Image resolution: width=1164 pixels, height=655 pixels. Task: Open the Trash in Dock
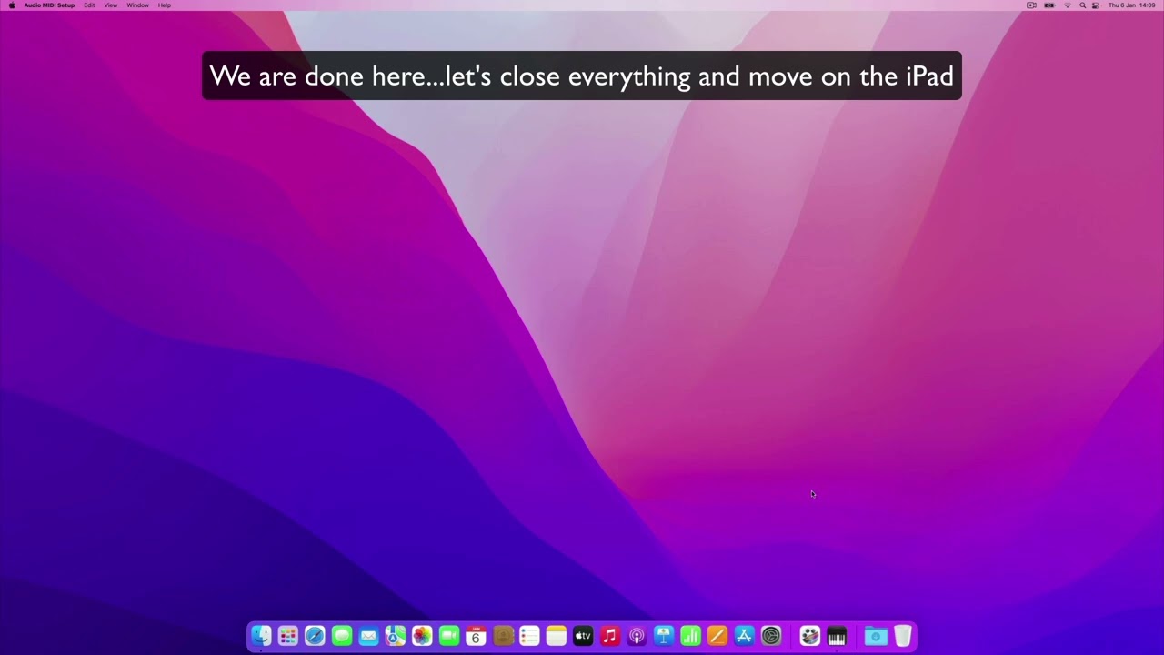click(x=903, y=636)
